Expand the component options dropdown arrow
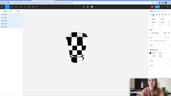Screen dimensions: 171x96 click(x=85, y=7)
